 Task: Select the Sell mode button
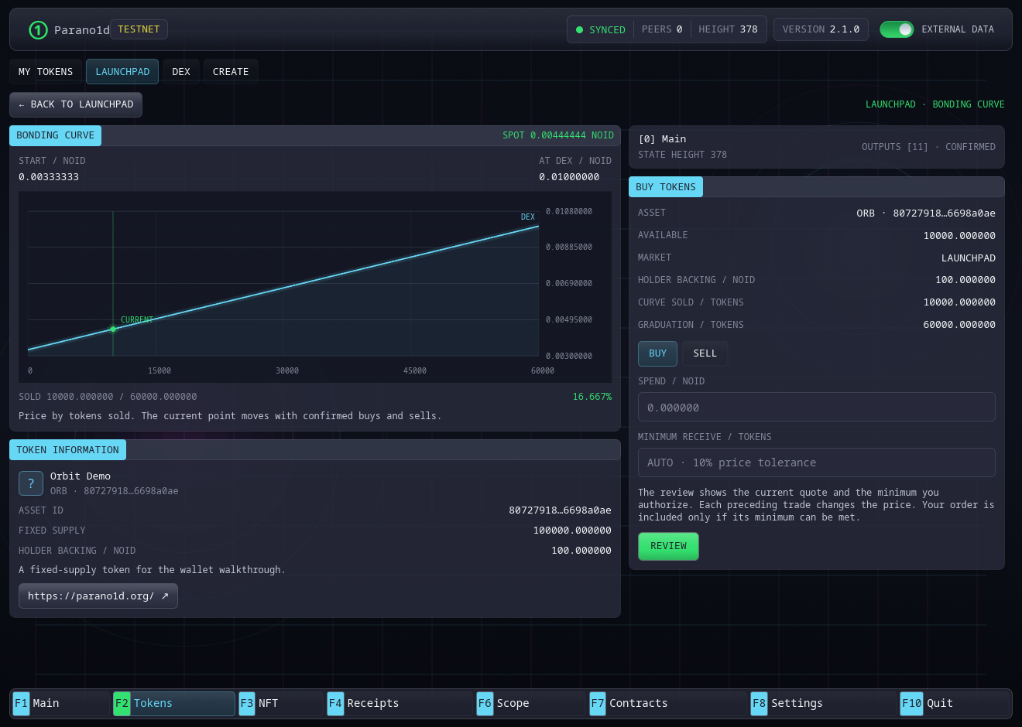pyautogui.click(x=705, y=353)
